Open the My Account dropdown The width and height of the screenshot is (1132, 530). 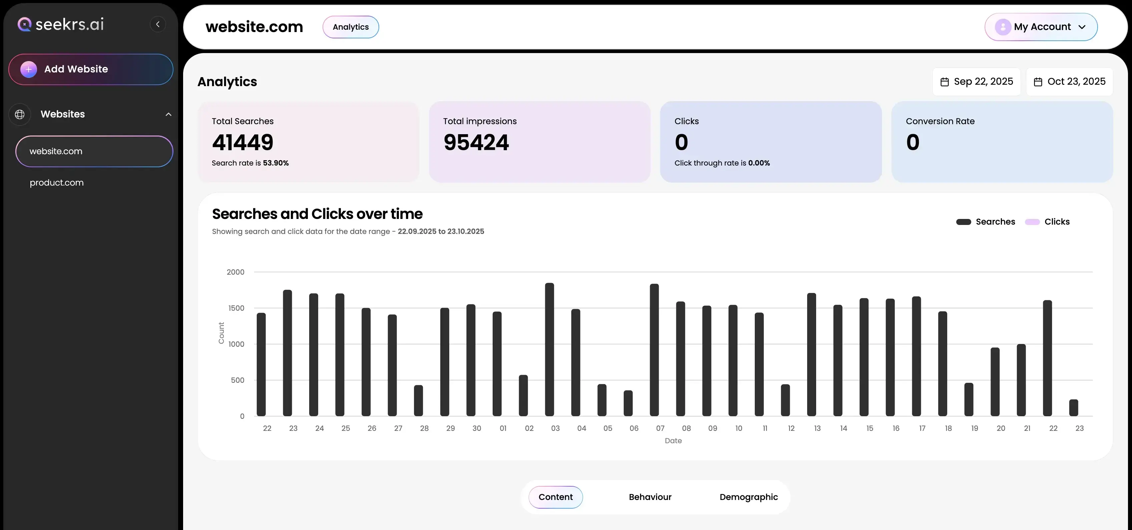pyautogui.click(x=1041, y=27)
